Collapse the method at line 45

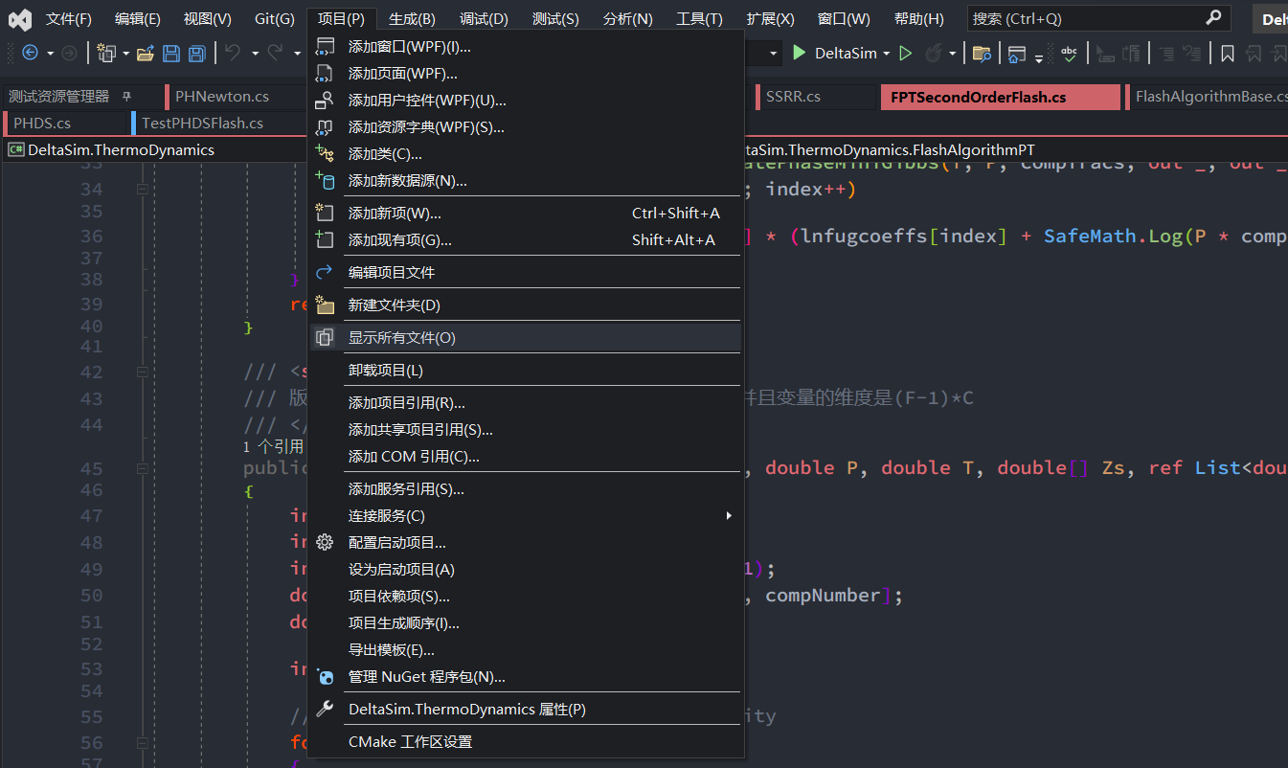(142, 468)
